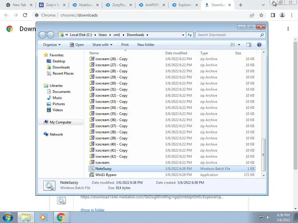Click Chrome share page icon
Screen dimensions: 298x223
pos(252,15)
